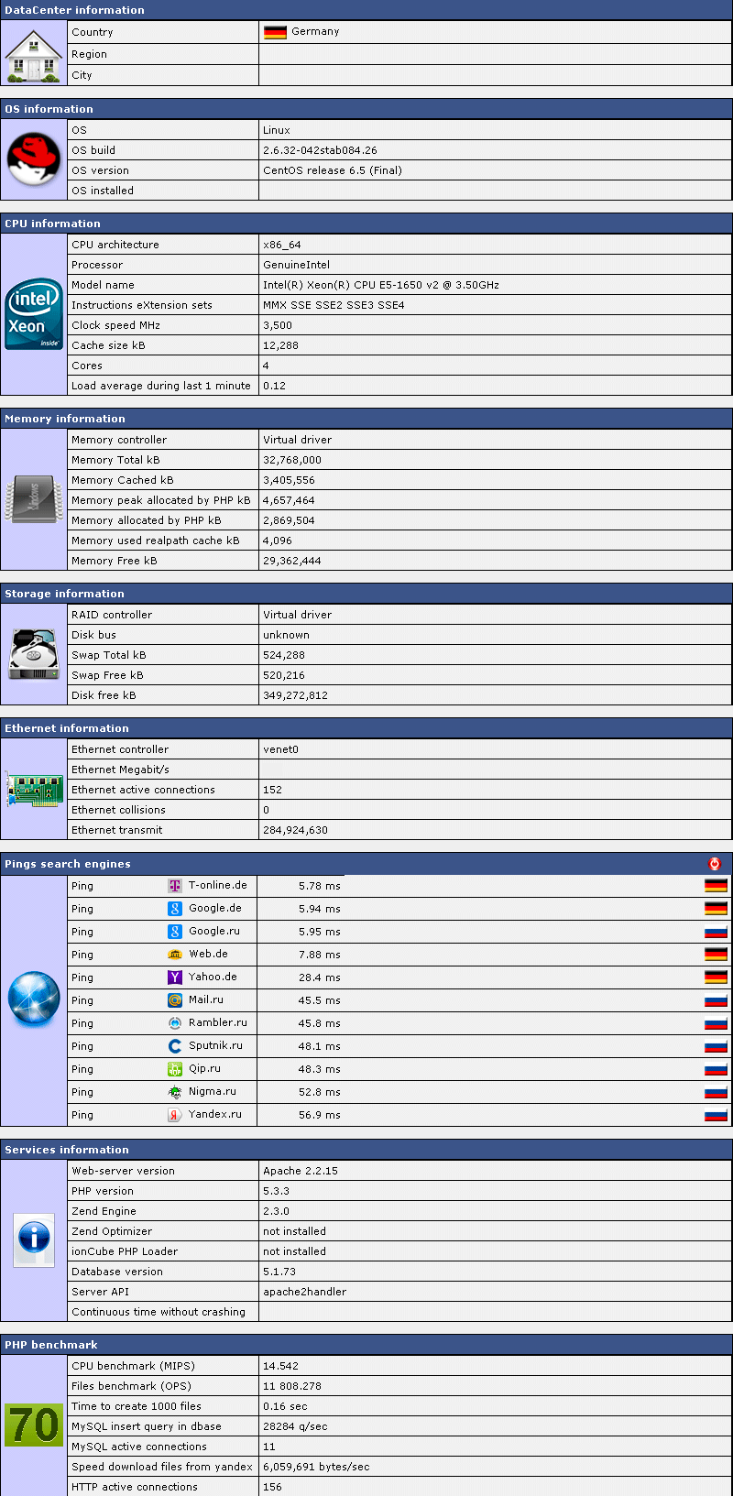Click the hard disk drive icon
Screen dimensions: 733x1496
34,654
